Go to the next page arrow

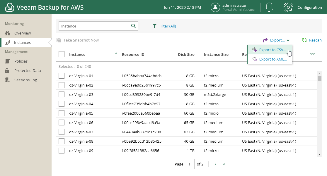click(x=214, y=164)
